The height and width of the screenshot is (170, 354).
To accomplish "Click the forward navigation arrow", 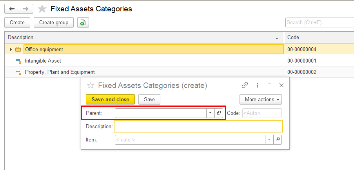I will click(x=25, y=9).
